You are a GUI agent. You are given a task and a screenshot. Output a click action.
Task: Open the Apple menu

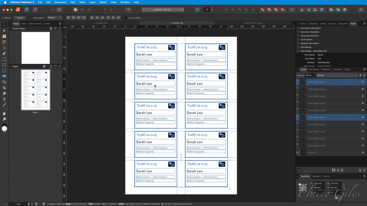point(5,2)
